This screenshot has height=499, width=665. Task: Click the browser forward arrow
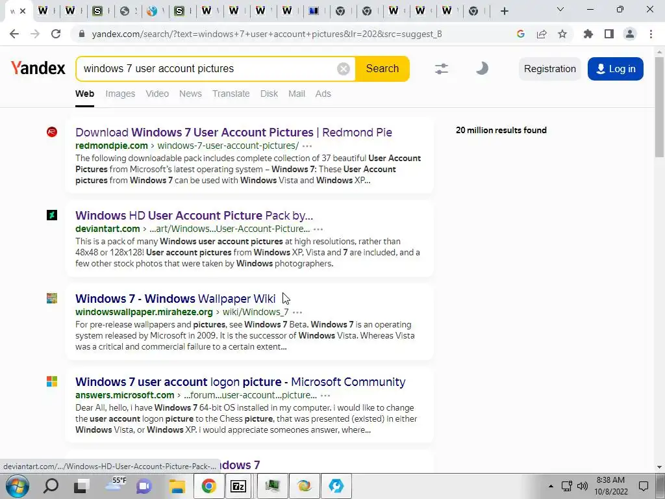35,34
